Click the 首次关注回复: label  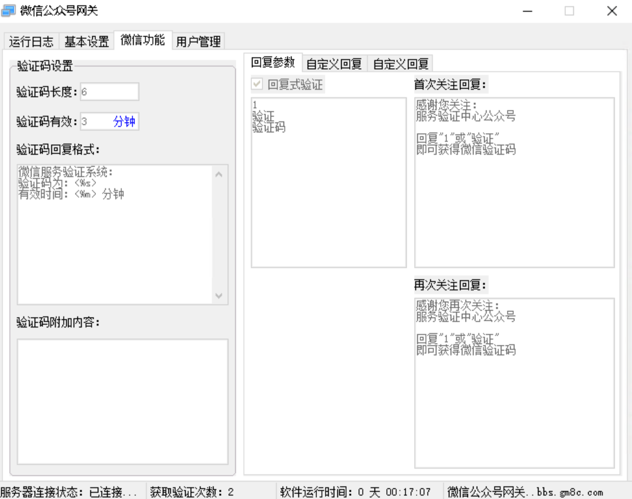point(450,84)
